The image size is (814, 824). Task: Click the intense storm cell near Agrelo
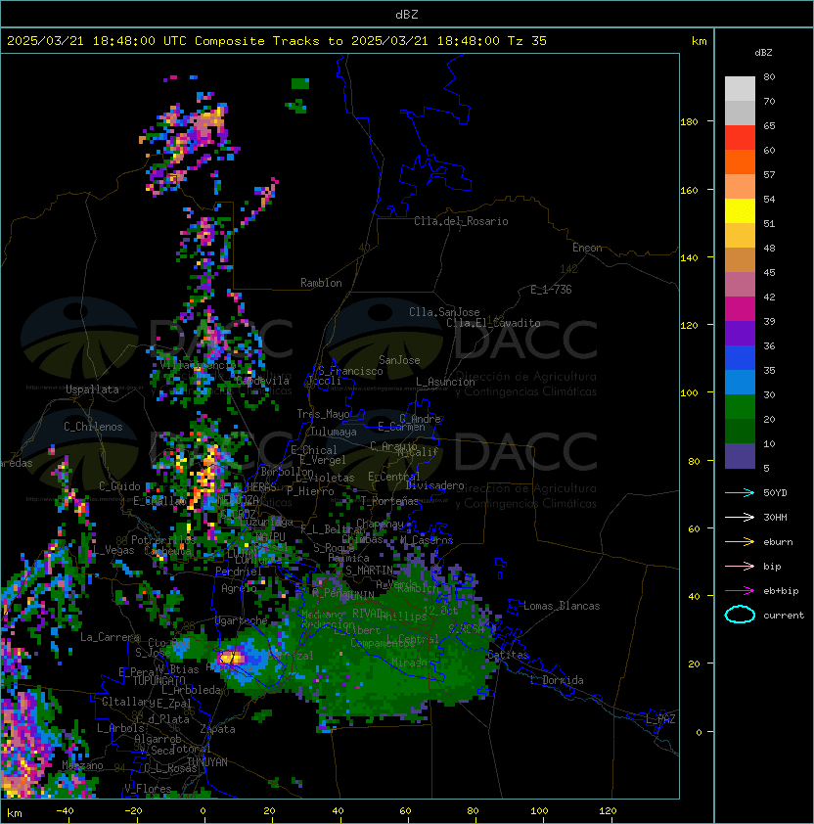(x=232, y=657)
